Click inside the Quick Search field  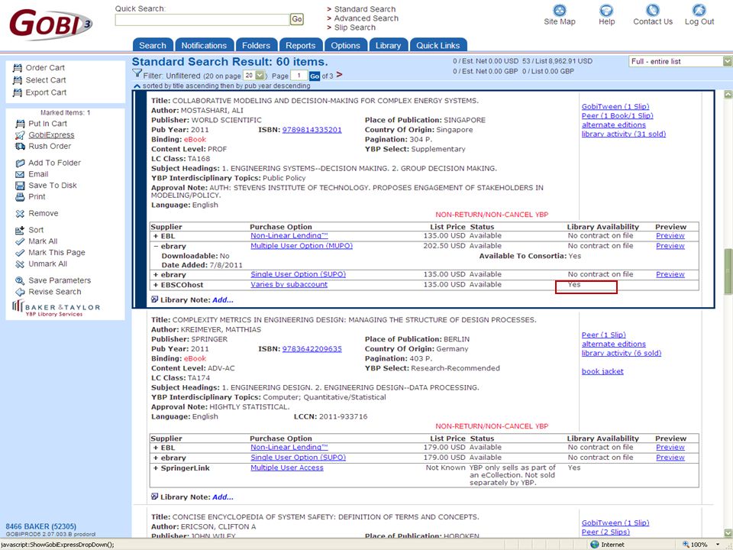(x=202, y=20)
